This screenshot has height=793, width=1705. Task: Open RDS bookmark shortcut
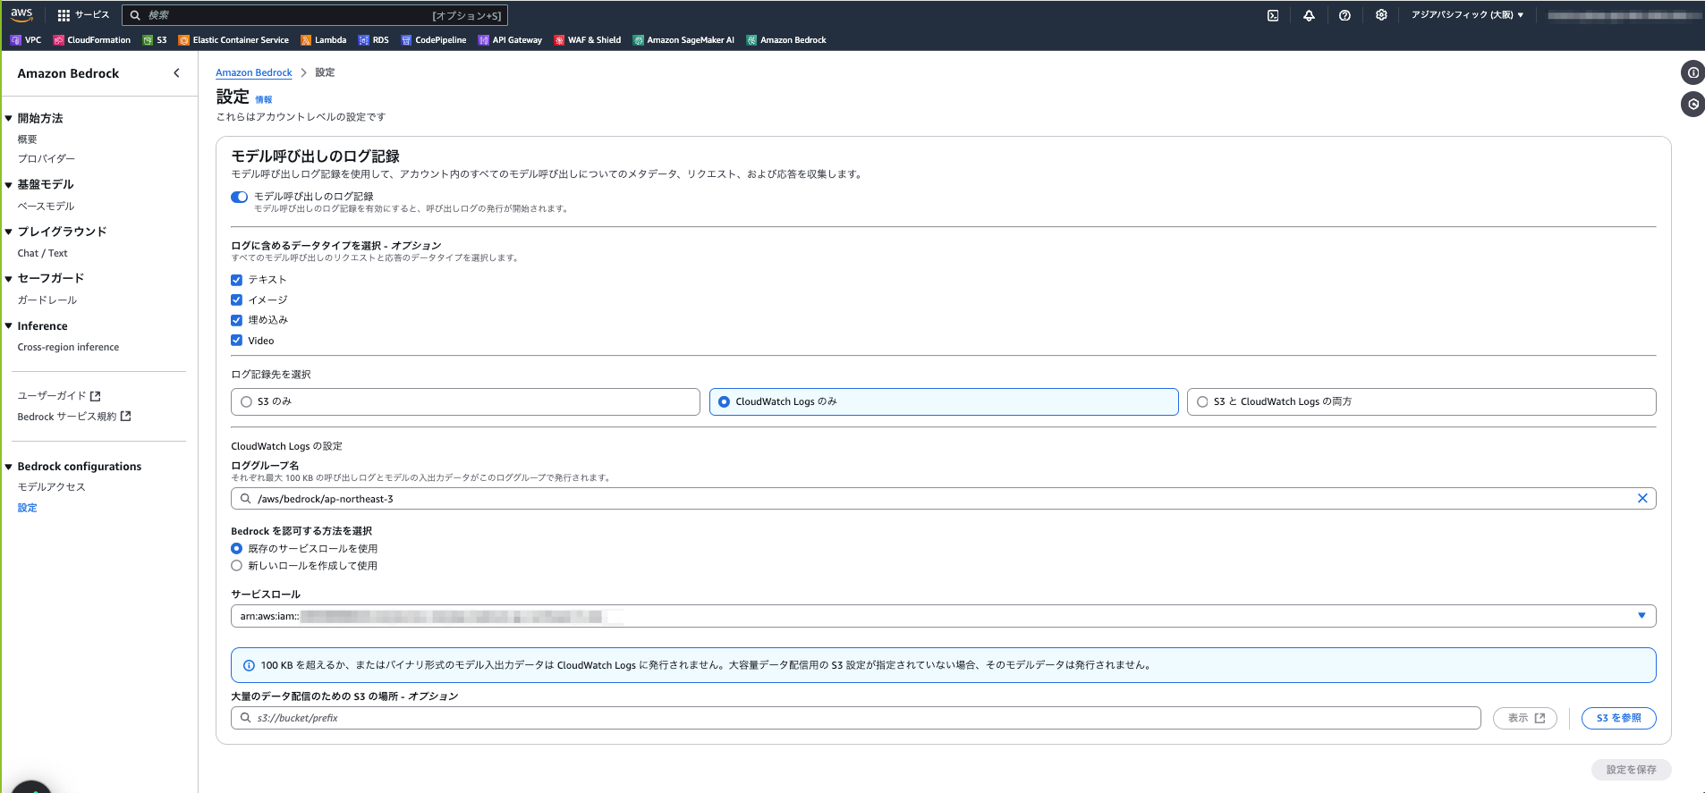[374, 40]
